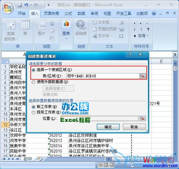
Task: Undo the last action in the toolbar
Action: pyautogui.click(x=26, y=5)
